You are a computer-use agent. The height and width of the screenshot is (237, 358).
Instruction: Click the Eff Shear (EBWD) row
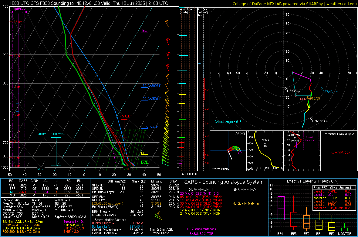pos(135,207)
